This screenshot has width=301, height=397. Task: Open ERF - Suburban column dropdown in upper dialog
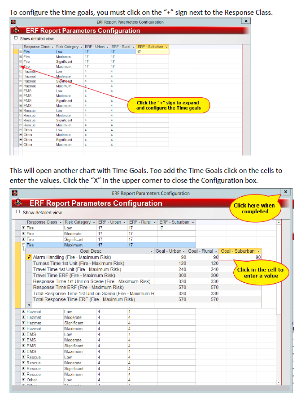tap(166, 47)
